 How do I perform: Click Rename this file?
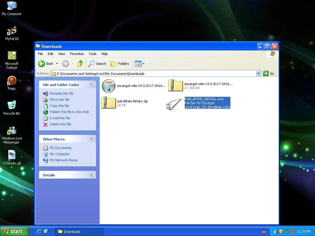(62, 93)
